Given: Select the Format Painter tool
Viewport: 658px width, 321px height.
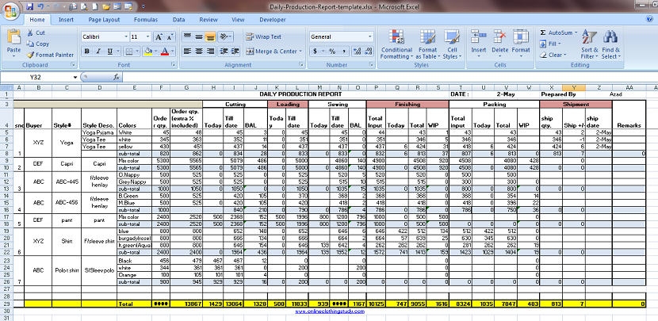Looking at the screenshot, I should click(x=50, y=55).
